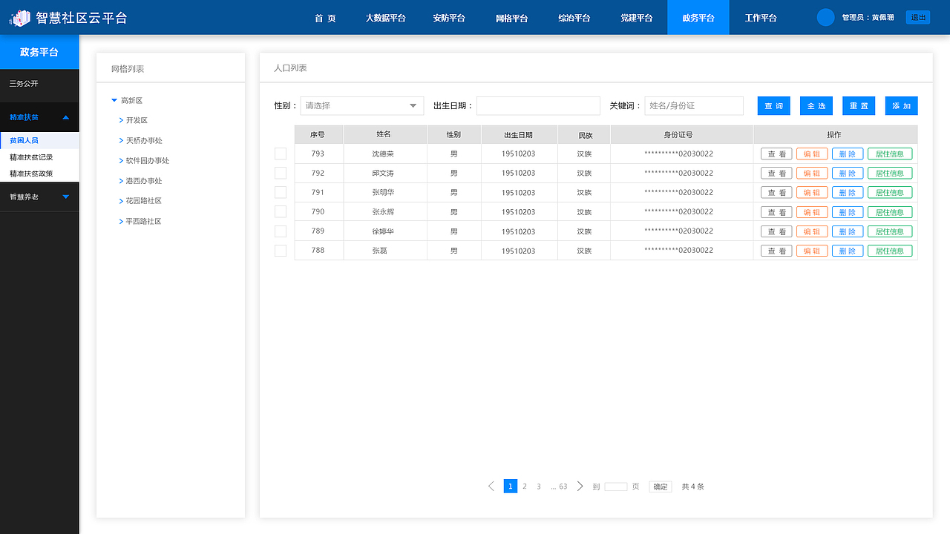Check the checkbox for row 788 张磊
This screenshot has width=950, height=534.
(281, 250)
